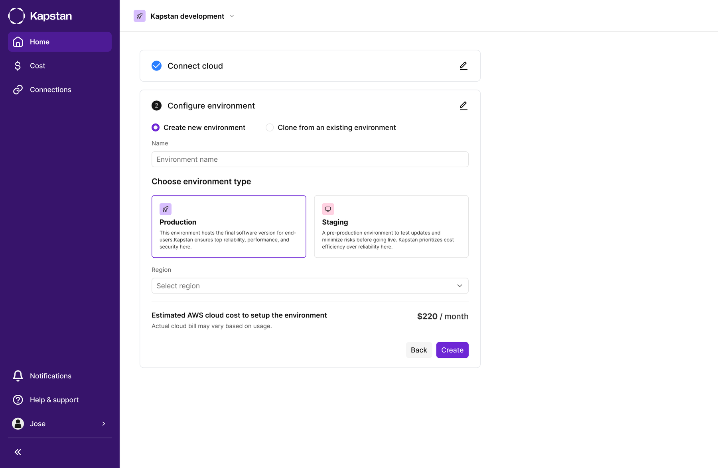Image resolution: width=718 pixels, height=468 pixels.
Task: Click the monitor icon in the Staging card
Action: point(328,209)
